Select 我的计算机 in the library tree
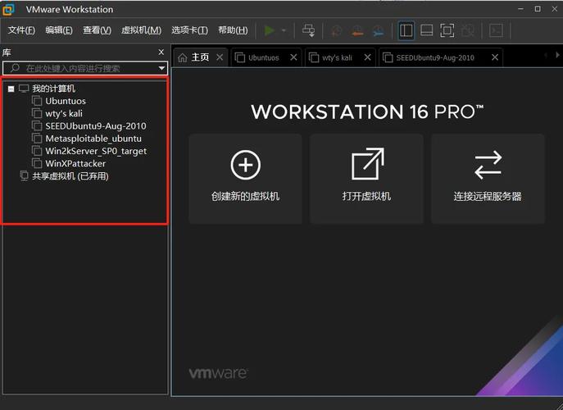This screenshot has height=410, width=563. click(53, 89)
